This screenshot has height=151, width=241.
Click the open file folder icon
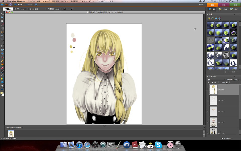coord(6,5)
